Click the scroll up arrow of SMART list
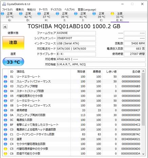Screen dimensions: 148x158 tap(143, 71)
